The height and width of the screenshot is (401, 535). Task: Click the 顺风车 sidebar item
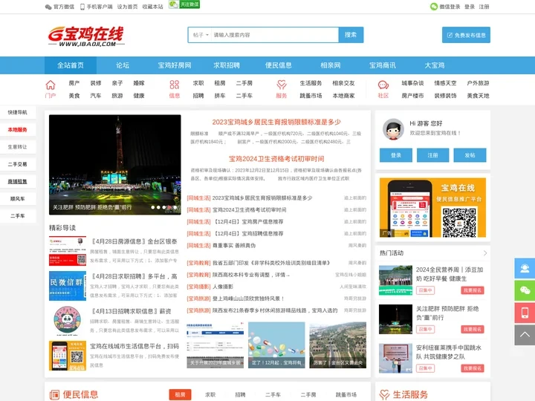pyautogui.click(x=18, y=199)
